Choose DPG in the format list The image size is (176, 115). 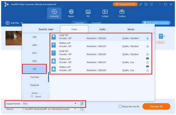pyautogui.click(x=35, y=61)
